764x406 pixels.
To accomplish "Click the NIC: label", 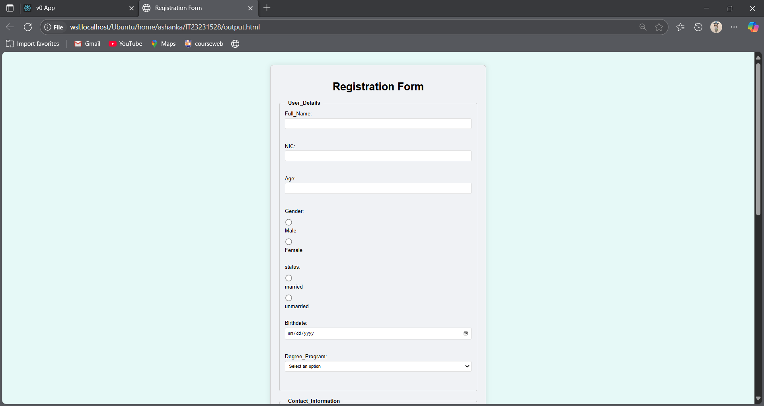I will click(x=290, y=146).
